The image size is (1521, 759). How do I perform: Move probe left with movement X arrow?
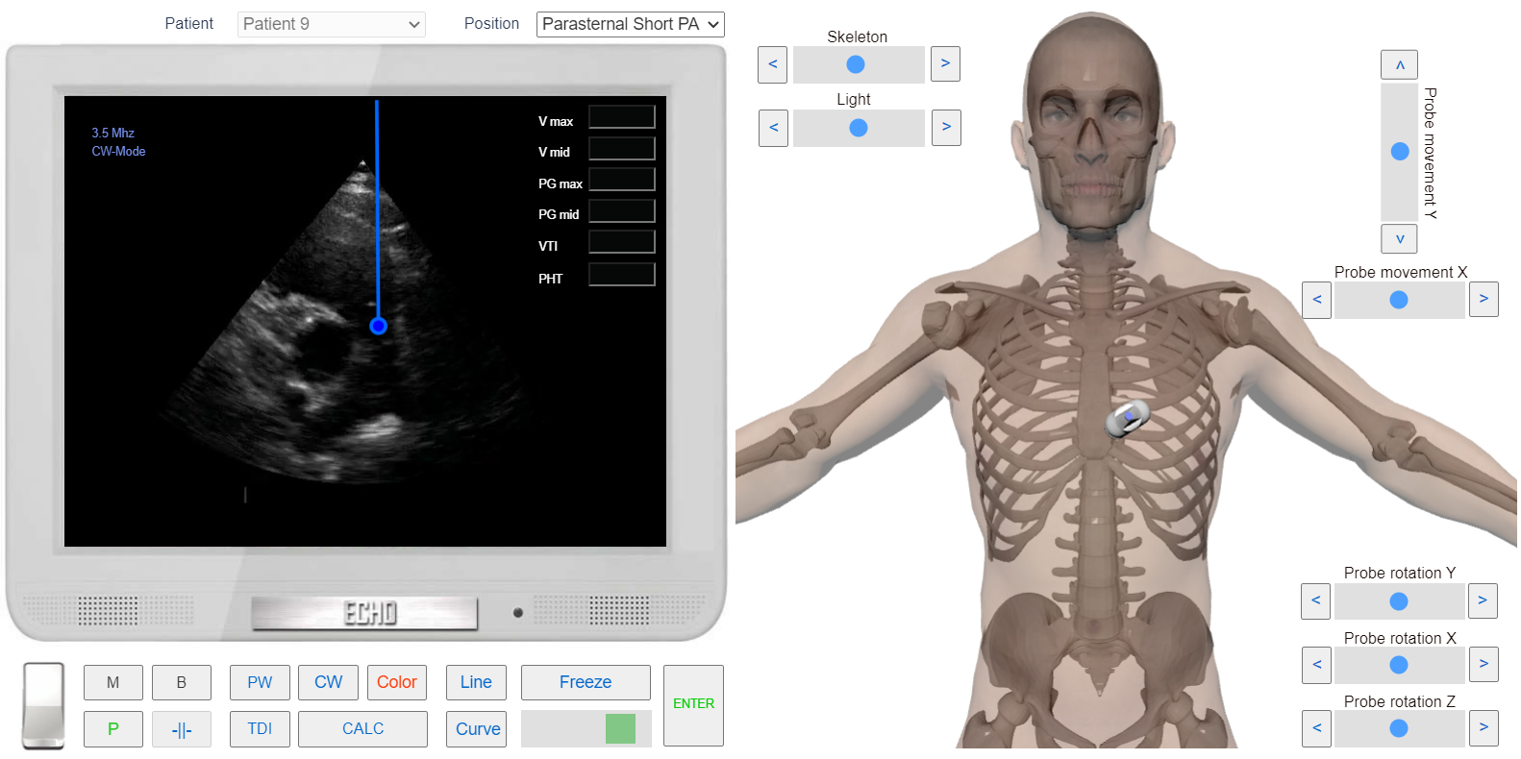[1316, 300]
